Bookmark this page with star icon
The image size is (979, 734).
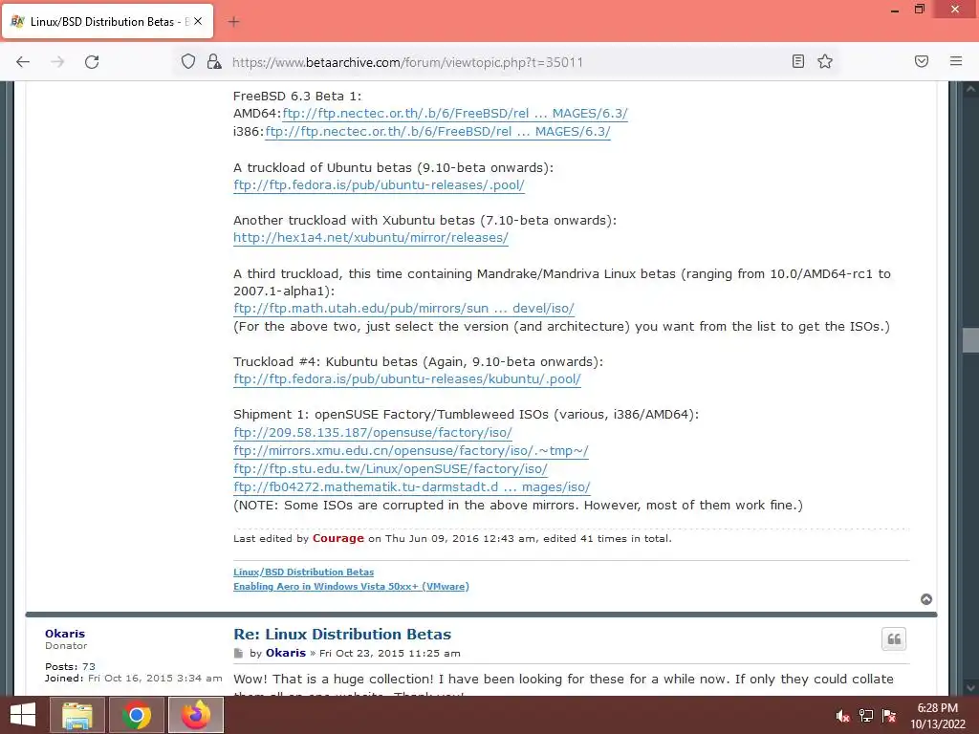click(x=825, y=61)
